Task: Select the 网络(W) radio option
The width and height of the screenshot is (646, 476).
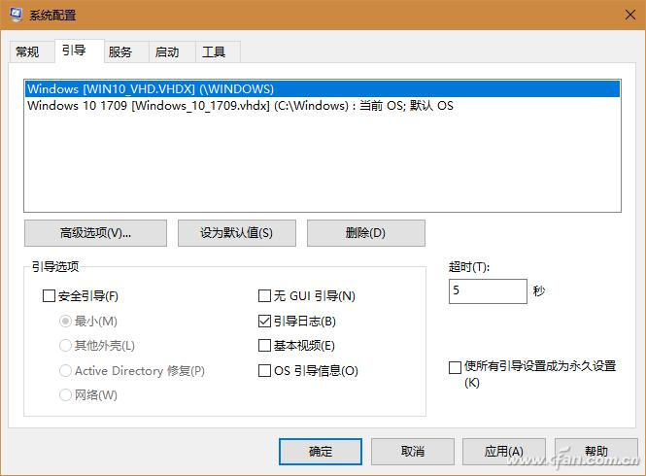Action: (65, 394)
